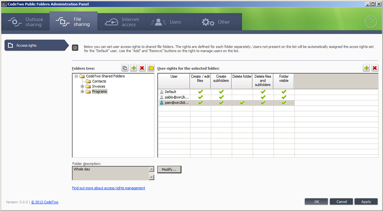This screenshot has height=211, width=383.
Task: Click the help question mark icon
Action: pyautogui.click(x=370, y=22)
